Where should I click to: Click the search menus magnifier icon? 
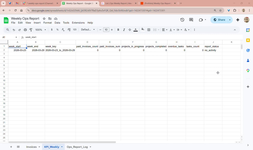click(8, 30)
